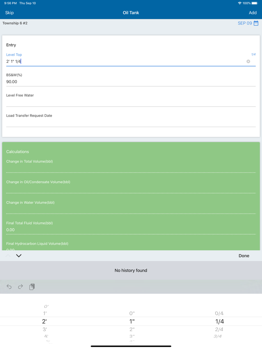
Task: Pick 2/4 in the fraction wheel
Action: tap(219, 329)
